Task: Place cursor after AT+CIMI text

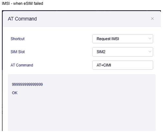Action: [x=111, y=65]
